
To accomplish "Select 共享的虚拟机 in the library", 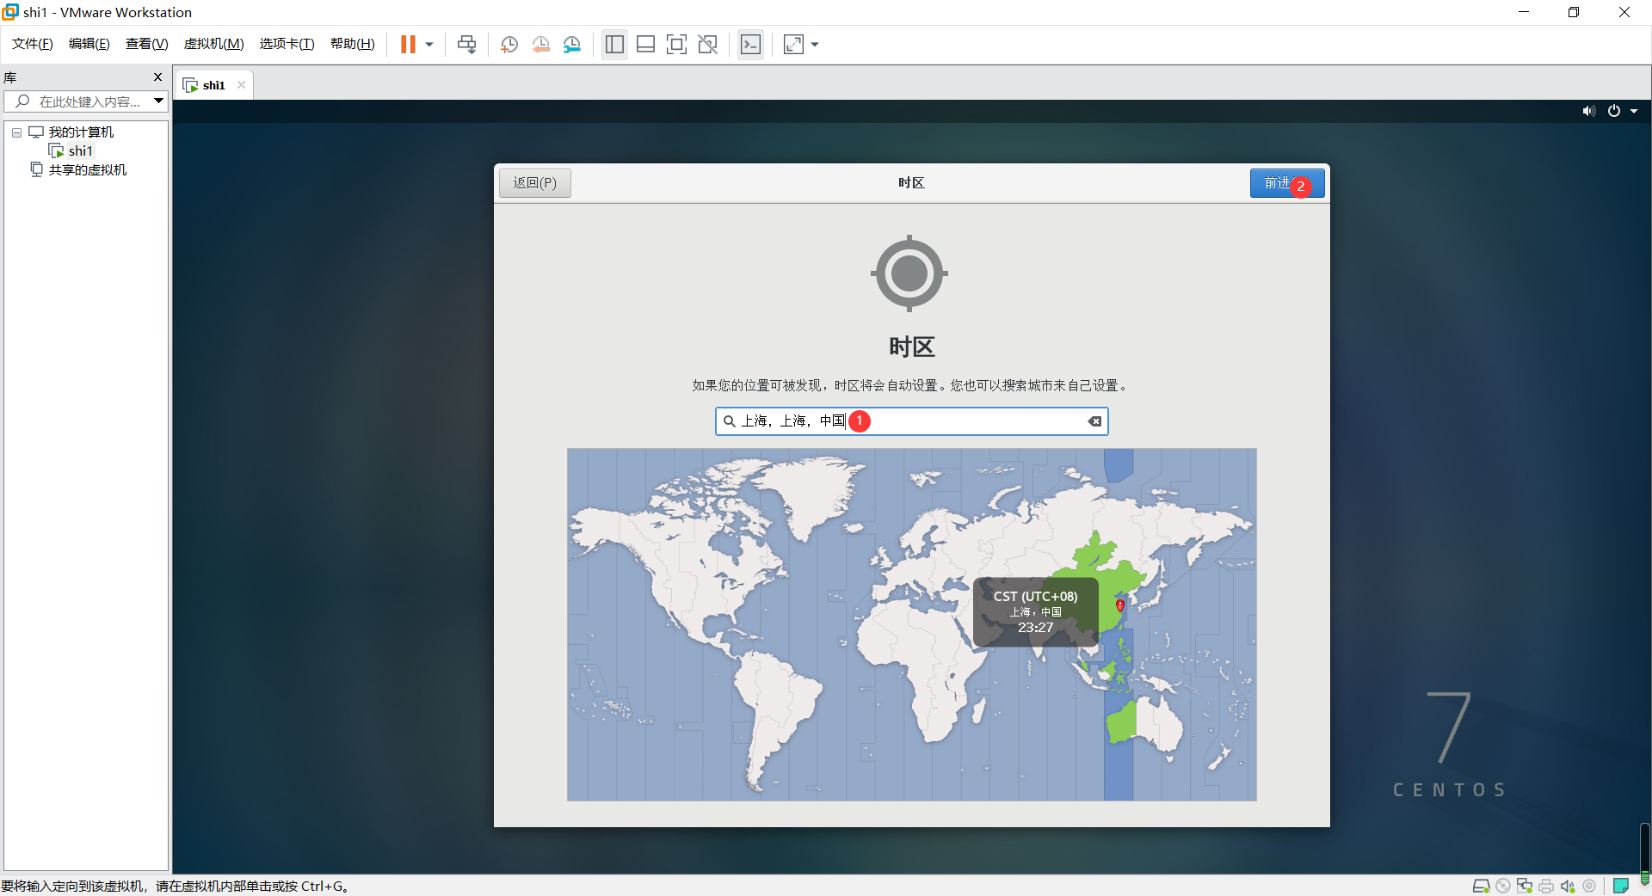I will click(87, 170).
